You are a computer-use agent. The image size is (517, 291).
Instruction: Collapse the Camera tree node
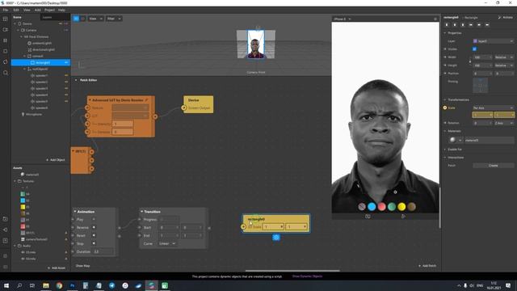click(18, 30)
